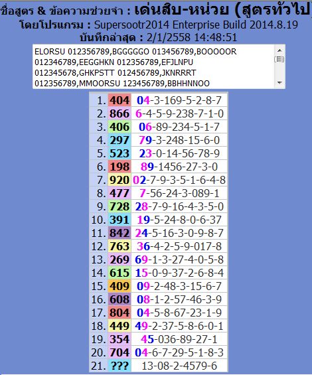Viewport: 312px width, 375px height.
Task: Select the 198 cell in row 6
Action: point(119,167)
